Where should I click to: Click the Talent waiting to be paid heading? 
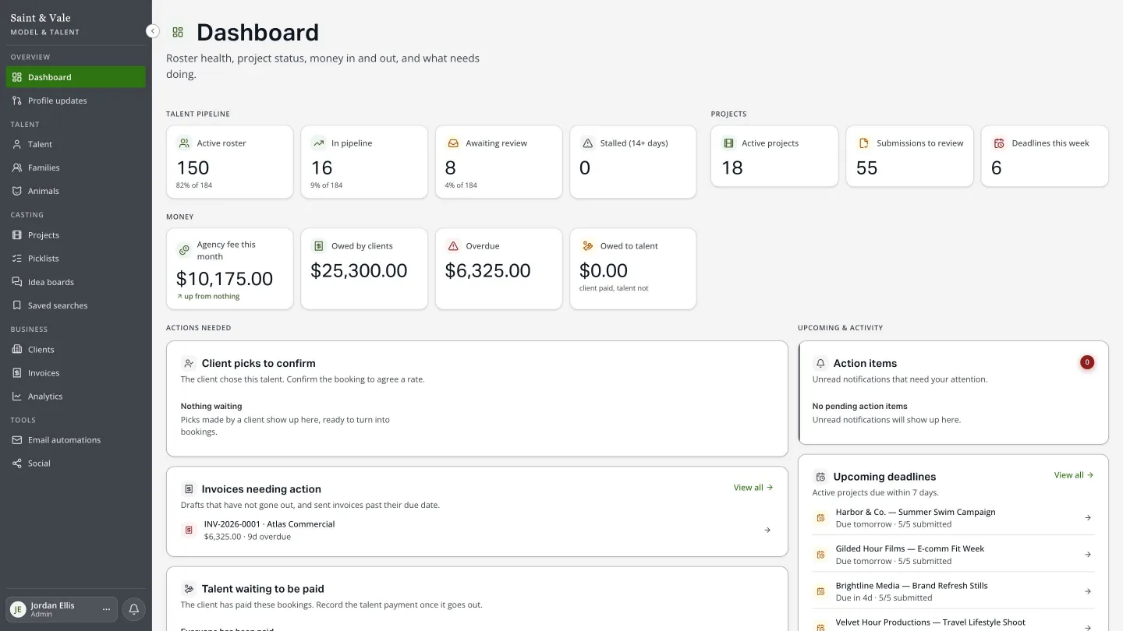pyautogui.click(x=263, y=589)
